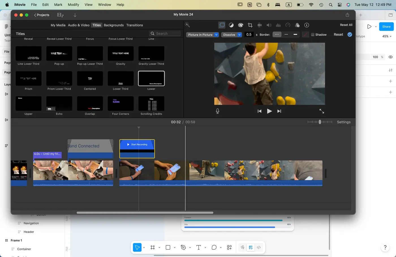Screen dimensions: 396x257
Task: Open the color correction palette tool
Action: coord(240,25)
